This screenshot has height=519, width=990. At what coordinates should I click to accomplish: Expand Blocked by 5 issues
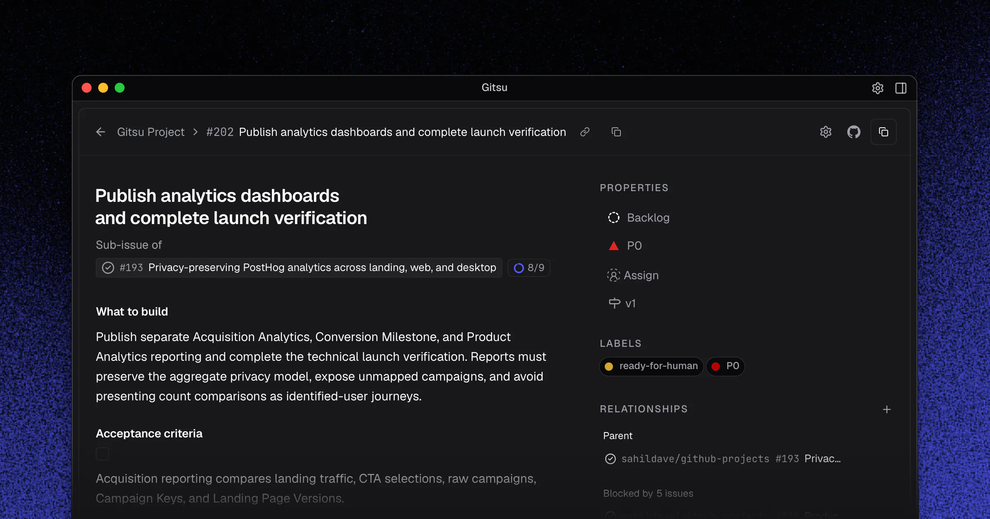pos(648,493)
